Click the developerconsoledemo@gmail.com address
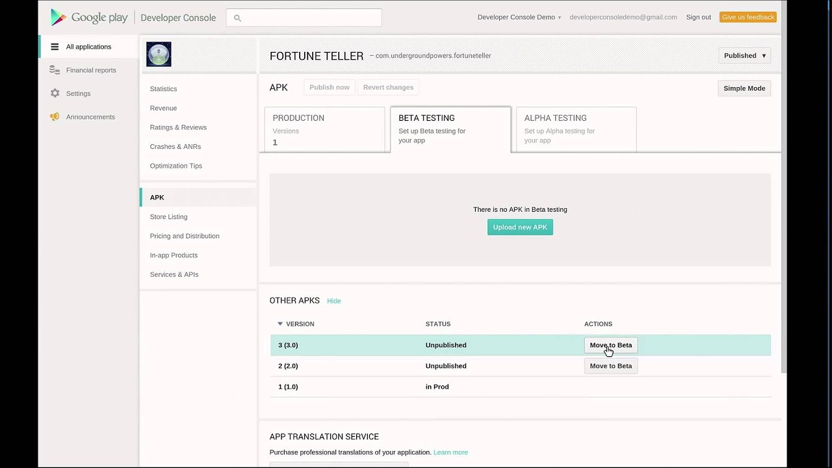The height and width of the screenshot is (468, 832). click(623, 18)
